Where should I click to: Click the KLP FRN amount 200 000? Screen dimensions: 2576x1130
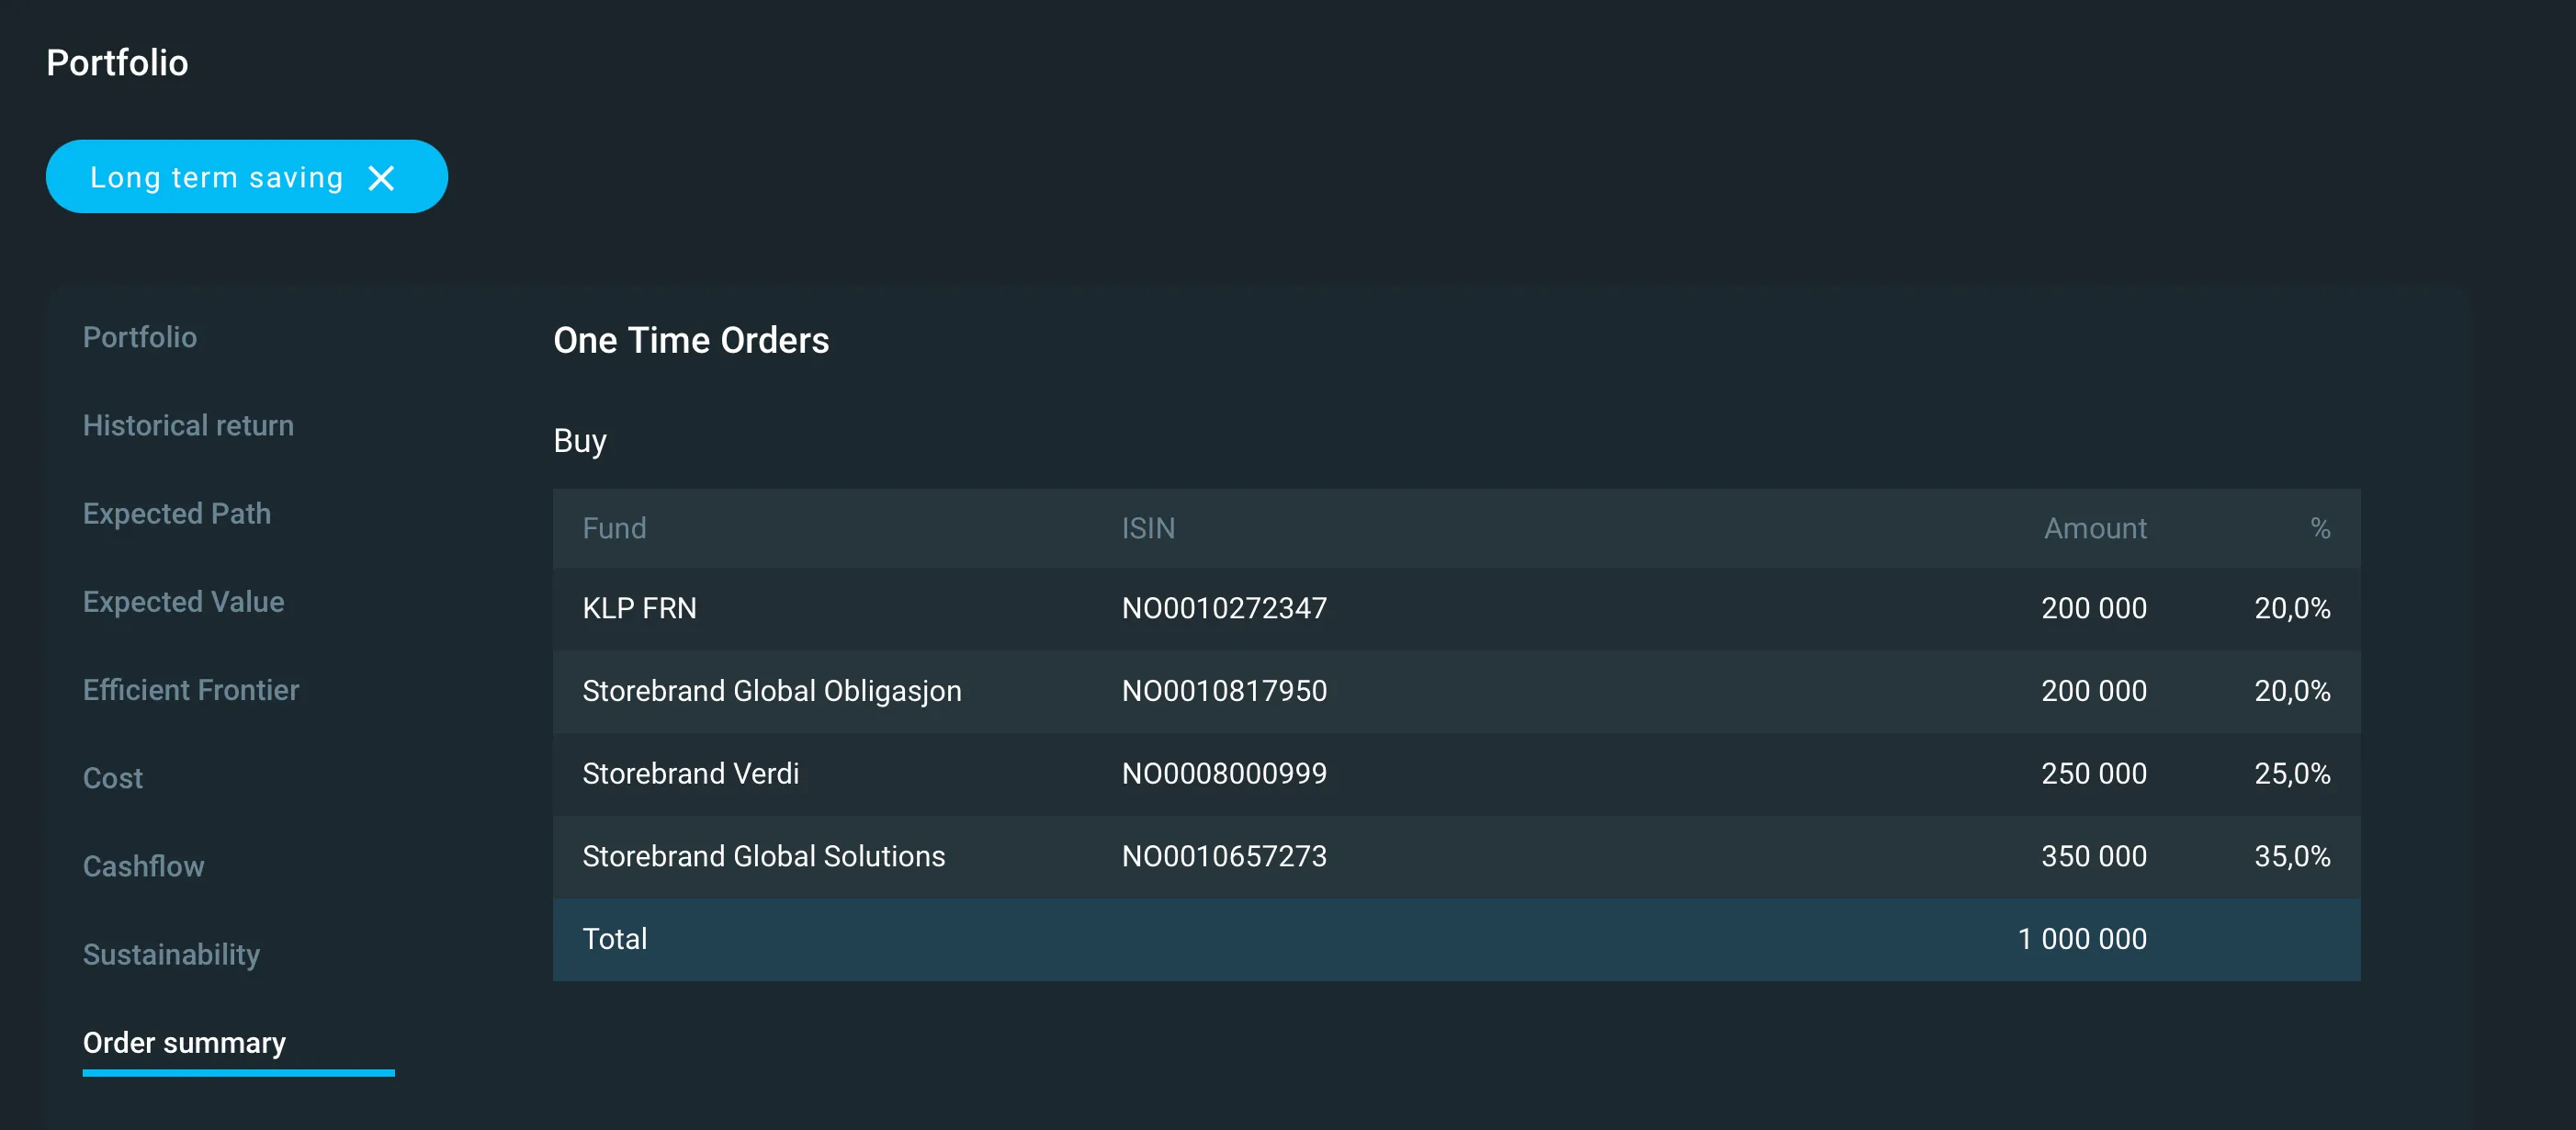2094,608
